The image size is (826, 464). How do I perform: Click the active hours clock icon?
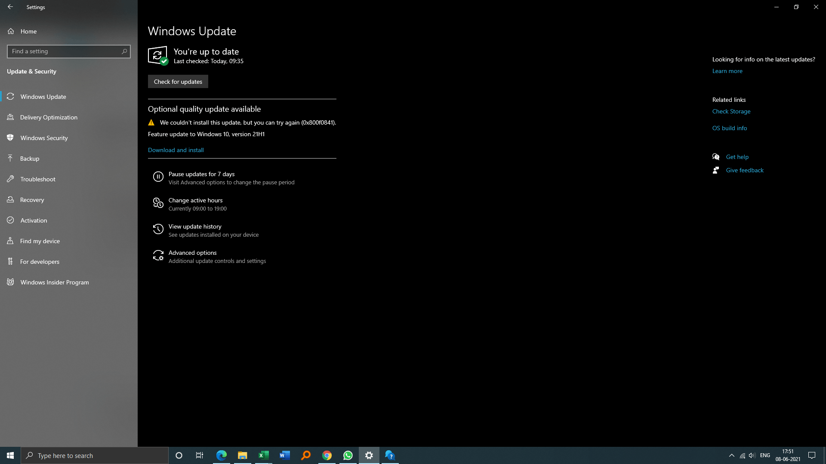coord(158,203)
